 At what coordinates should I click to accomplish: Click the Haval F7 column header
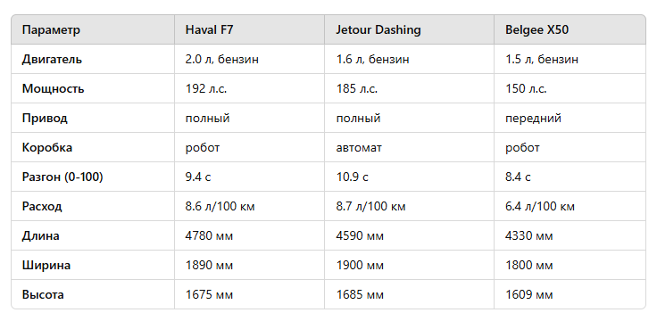coord(249,29)
